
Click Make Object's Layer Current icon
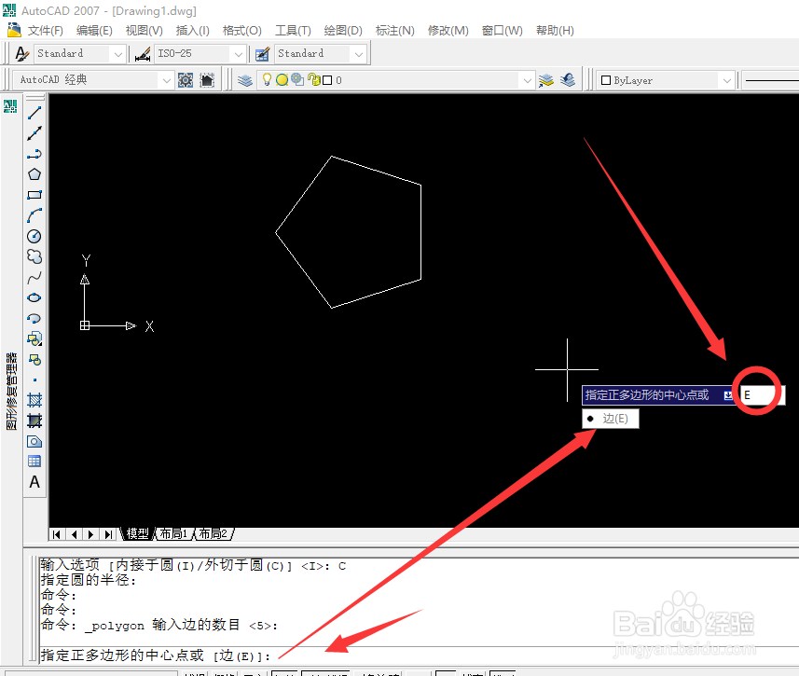(x=546, y=80)
